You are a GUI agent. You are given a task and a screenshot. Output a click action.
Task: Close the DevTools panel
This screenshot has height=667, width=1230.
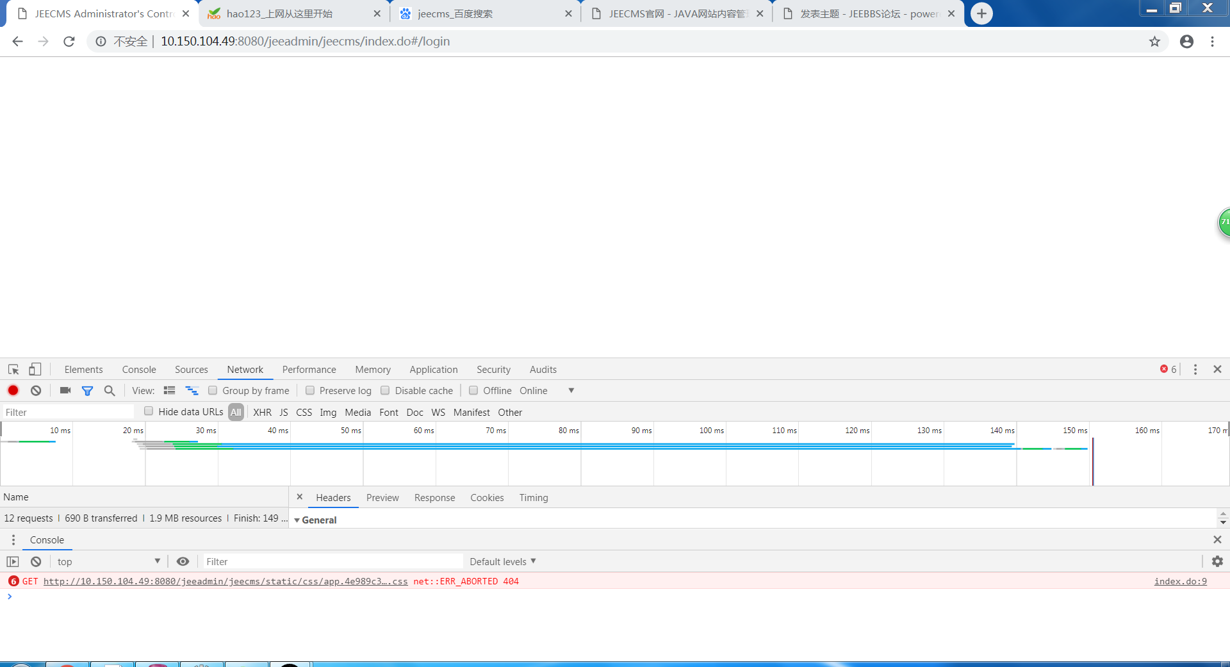tap(1217, 369)
